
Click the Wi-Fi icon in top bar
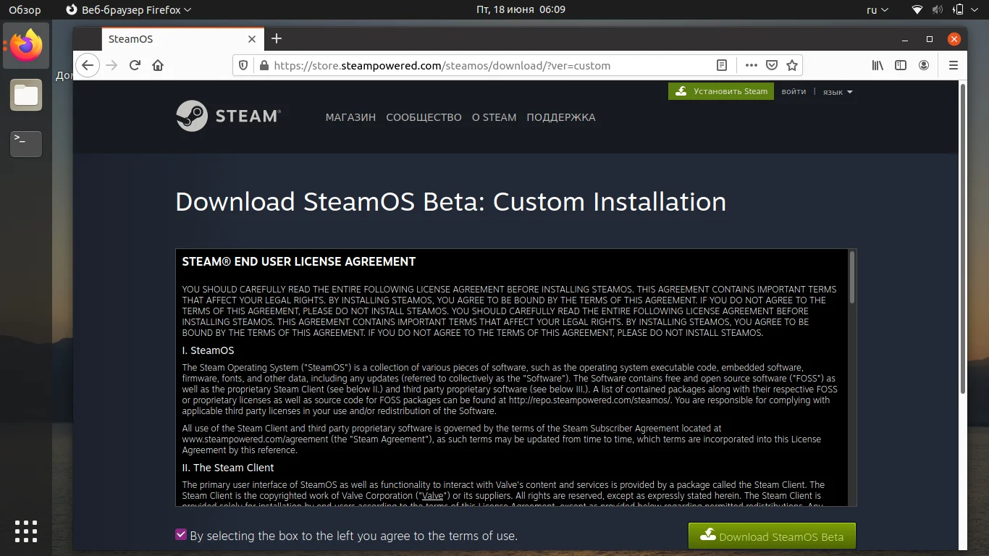[917, 10]
